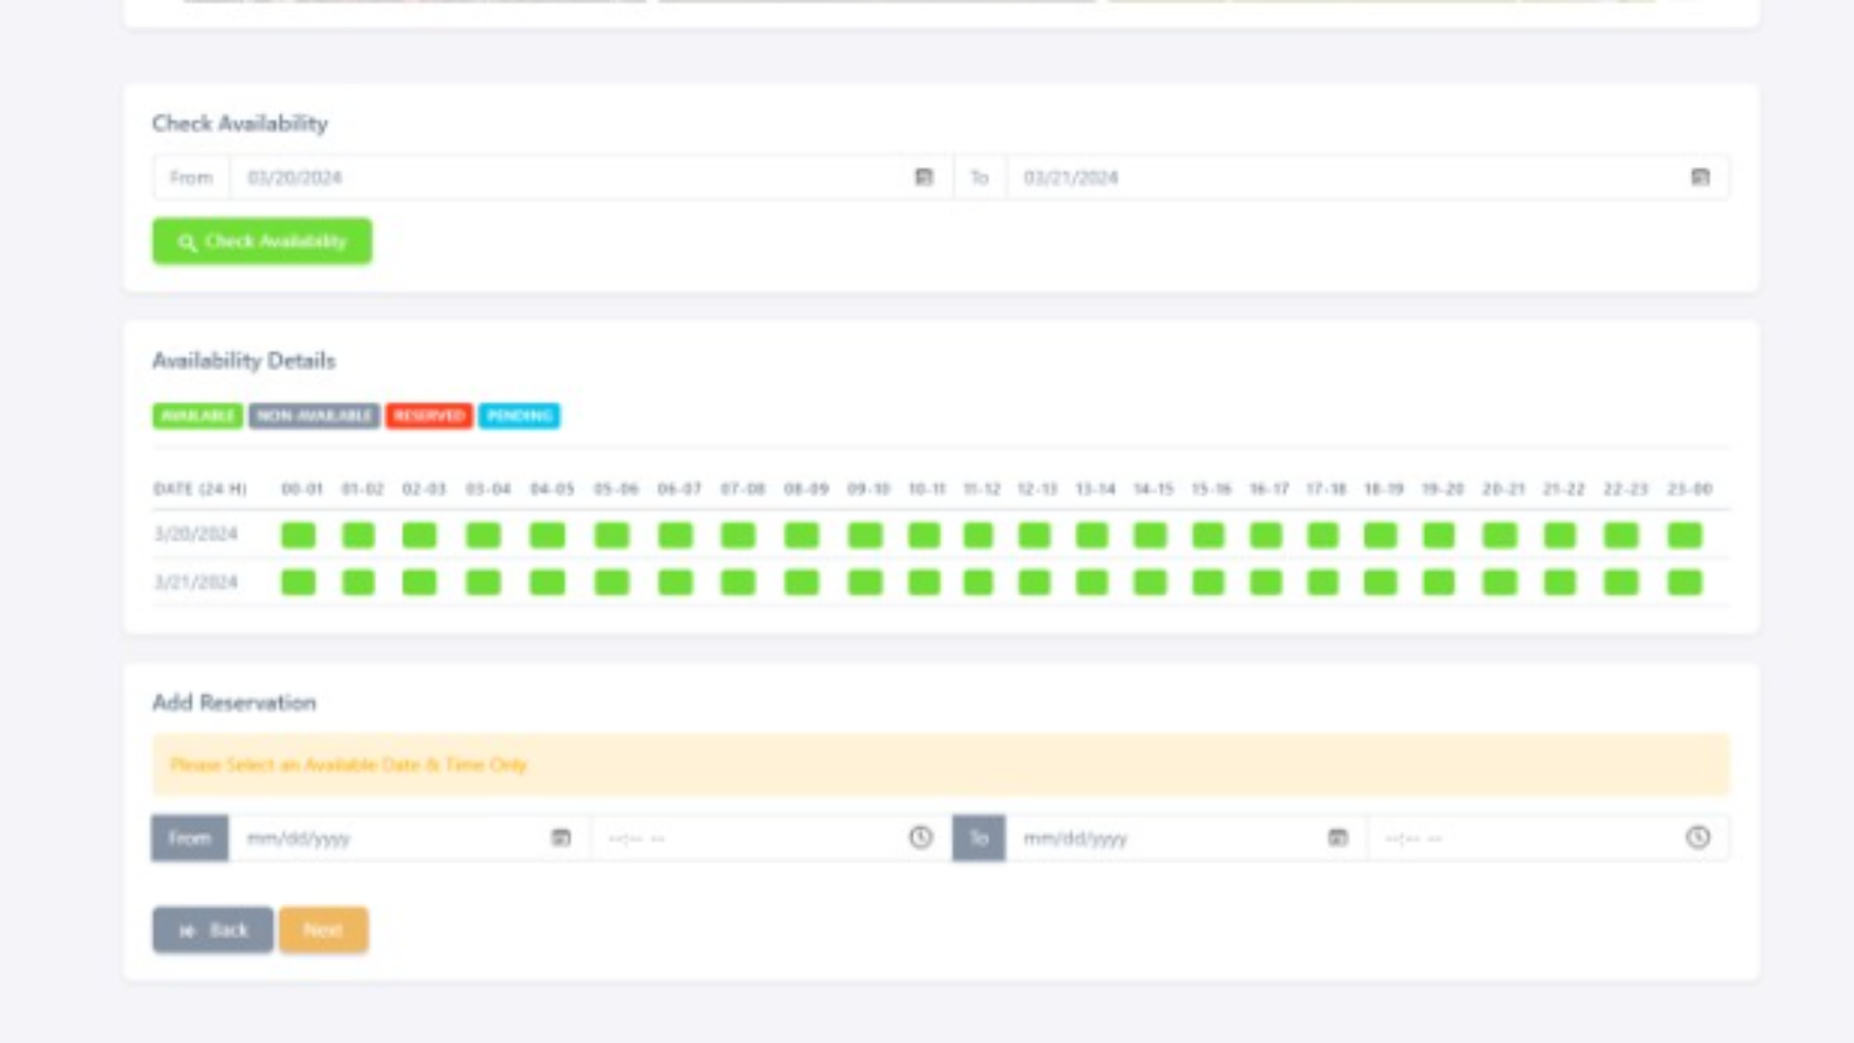Select 3/20/2024 slot 00-01
The width and height of the screenshot is (1854, 1043).
pos(298,535)
